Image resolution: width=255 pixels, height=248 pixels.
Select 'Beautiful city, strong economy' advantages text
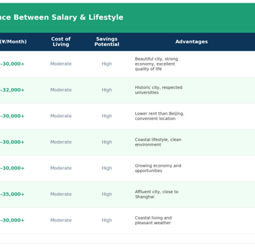156,64
